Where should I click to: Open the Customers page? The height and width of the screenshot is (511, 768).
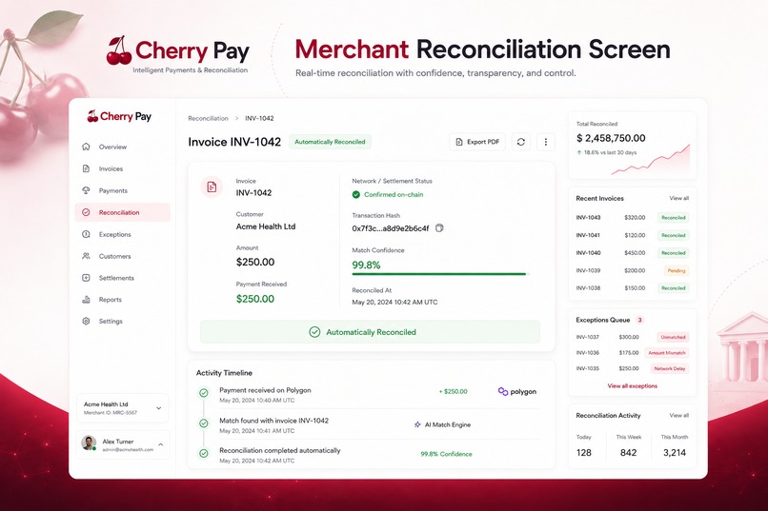click(123, 256)
